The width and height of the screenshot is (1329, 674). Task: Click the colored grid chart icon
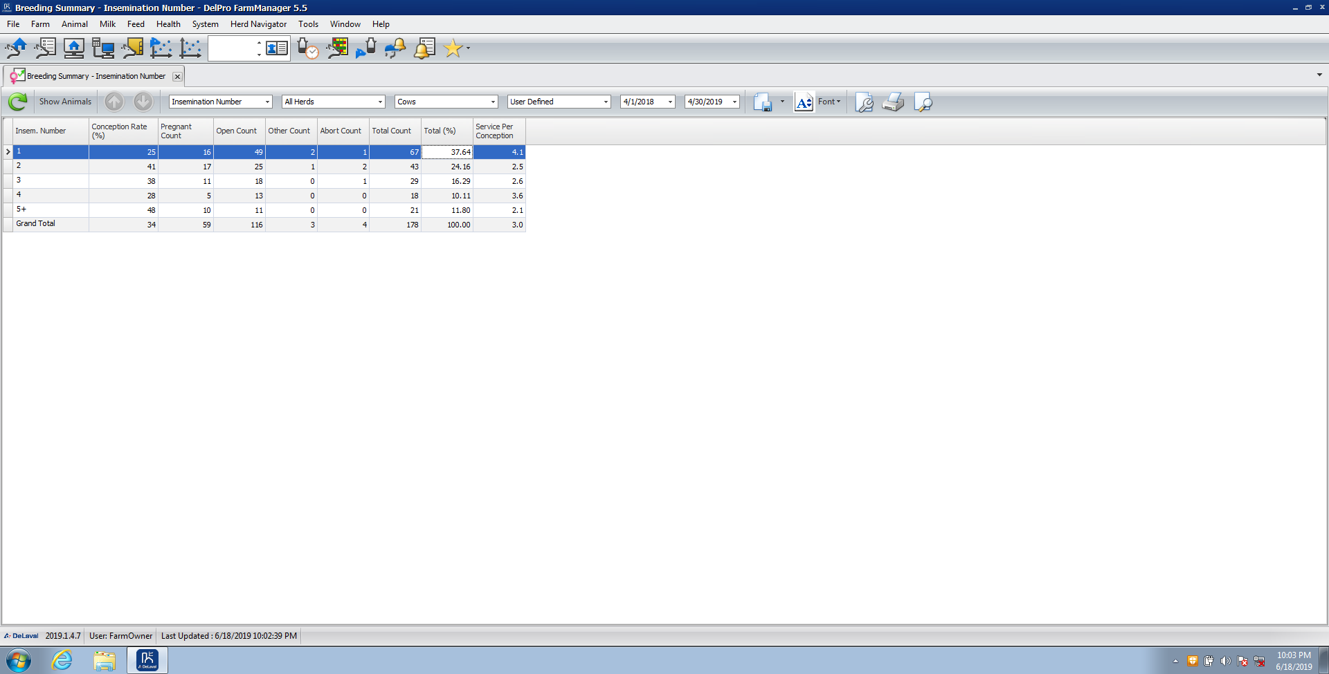tap(338, 48)
